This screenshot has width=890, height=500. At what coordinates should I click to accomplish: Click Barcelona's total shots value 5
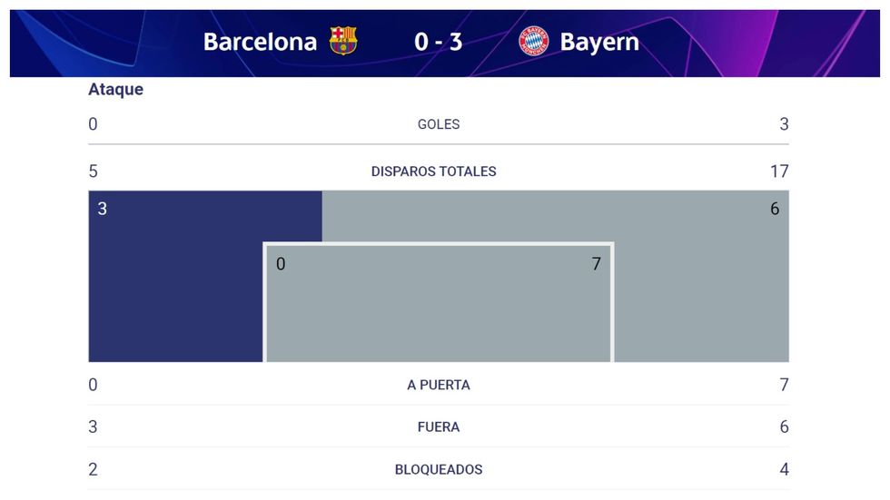click(x=93, y=172)
